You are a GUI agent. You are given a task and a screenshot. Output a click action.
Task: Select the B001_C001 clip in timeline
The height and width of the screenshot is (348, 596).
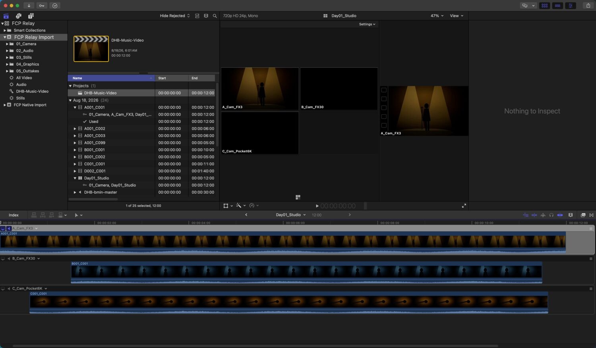point(306,272)
